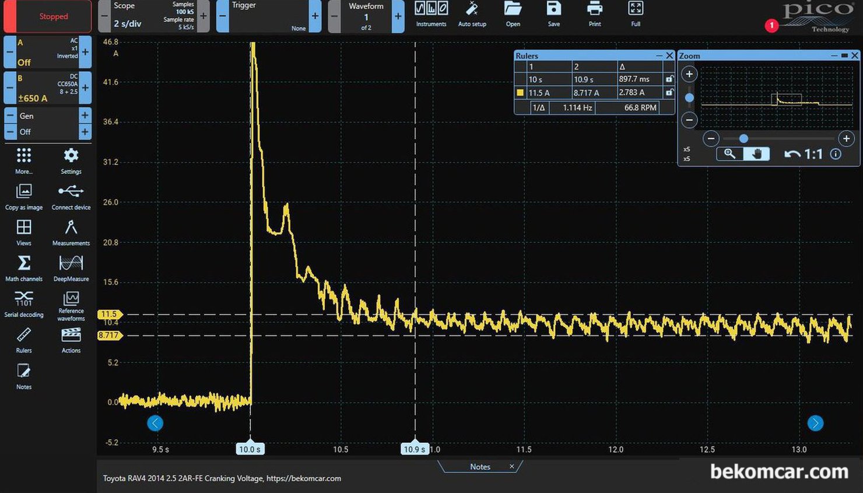
Task: Click the Stopped run/stop button
Action: pyautogui.click(x=48, y=16)
